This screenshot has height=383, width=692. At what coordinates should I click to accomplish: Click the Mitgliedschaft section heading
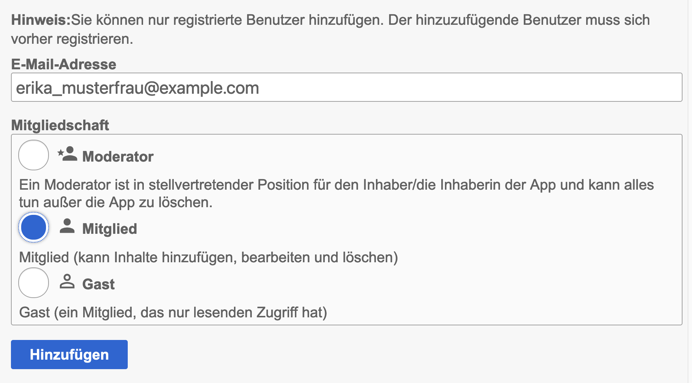pyautogui.click(x=60, y=125)
